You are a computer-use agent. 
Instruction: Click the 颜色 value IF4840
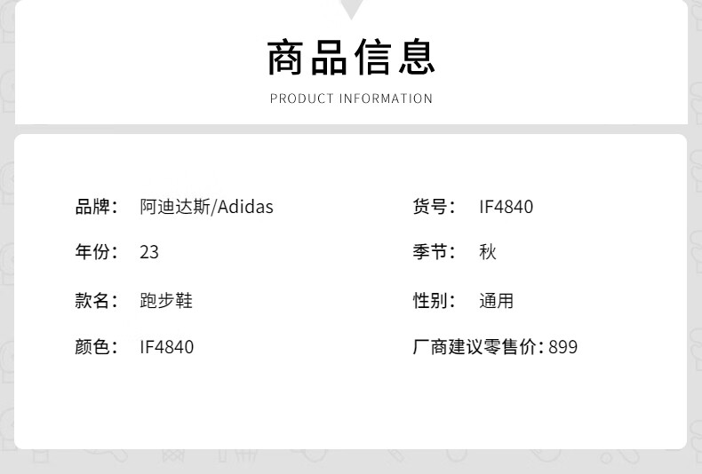click(x=166, y=347)
